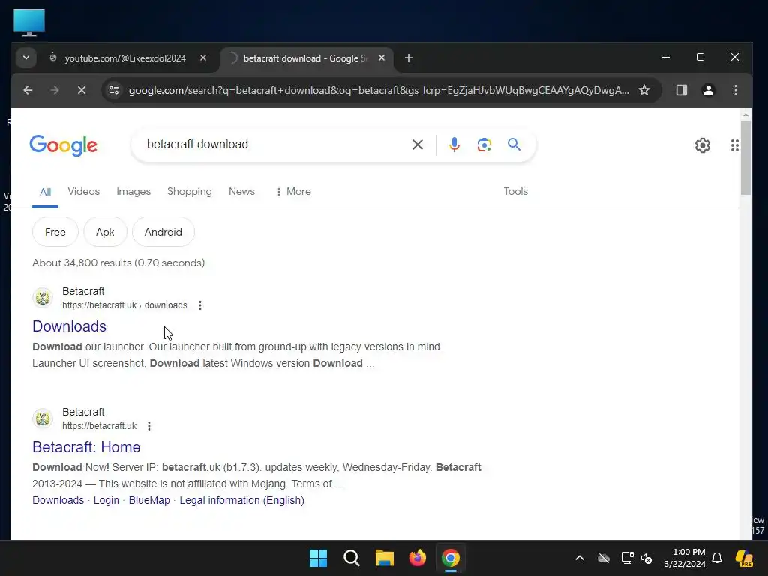Click the page vertical scrollbar thumb
Viewport: 768px width, 576px height.
pyautogui.click(x=745, y=157)
